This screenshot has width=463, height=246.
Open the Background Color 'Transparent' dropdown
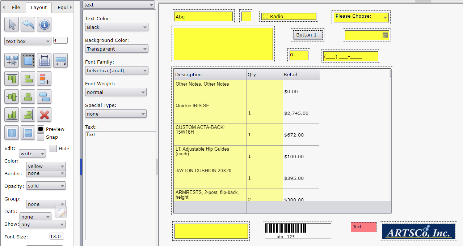117,49
